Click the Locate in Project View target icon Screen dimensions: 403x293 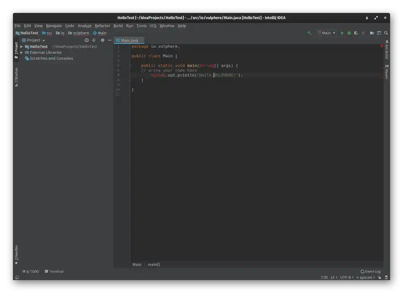click(x=87, y=40)
